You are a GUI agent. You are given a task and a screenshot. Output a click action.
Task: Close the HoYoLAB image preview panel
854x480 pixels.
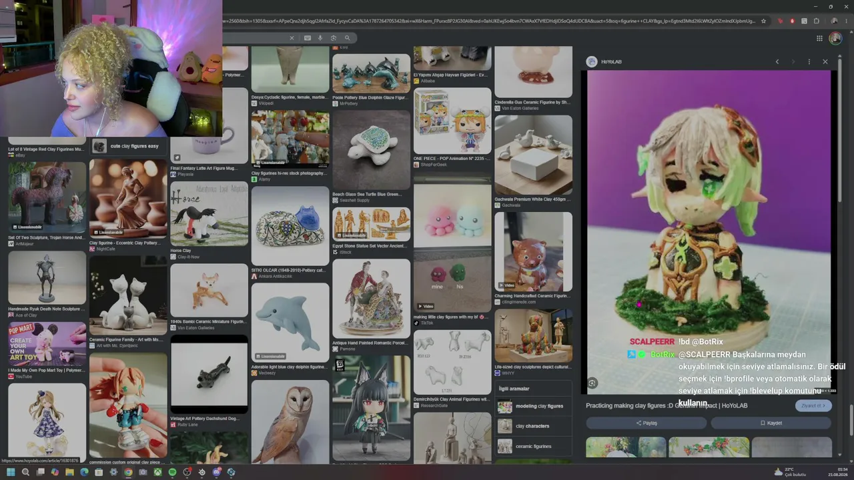[x=825, y=61]
